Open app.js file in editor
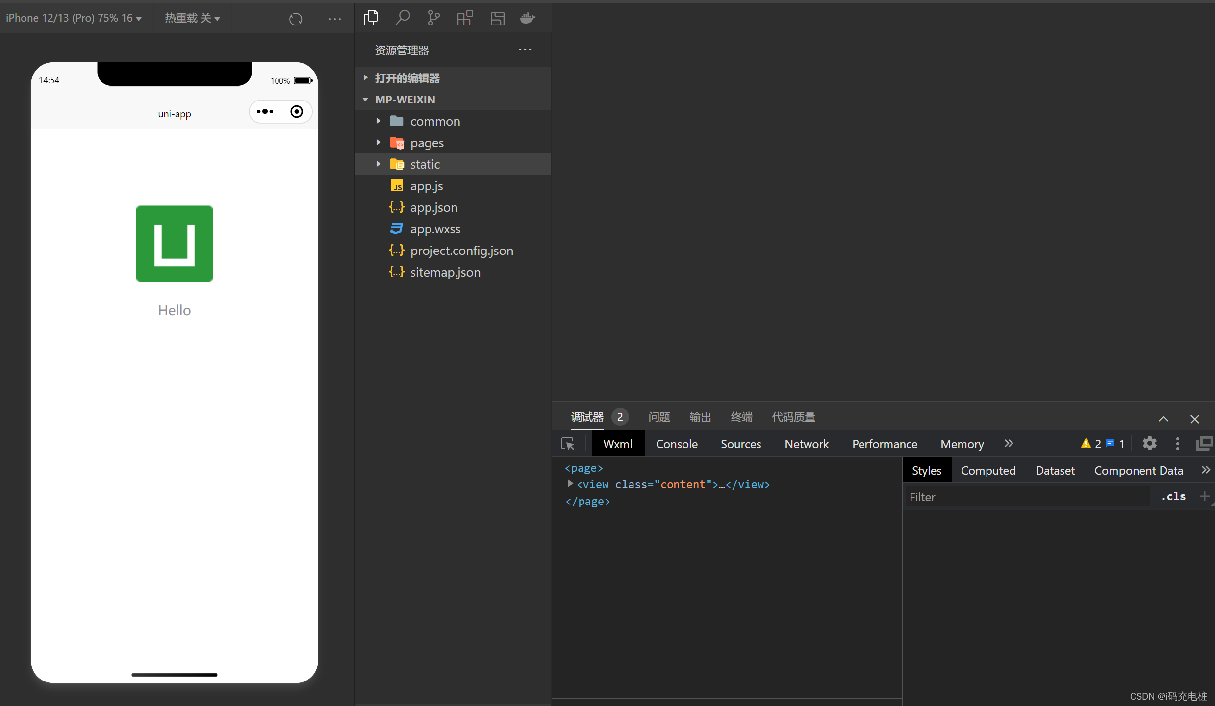This screenshot has width=1215, height=706. pos(427,185)
